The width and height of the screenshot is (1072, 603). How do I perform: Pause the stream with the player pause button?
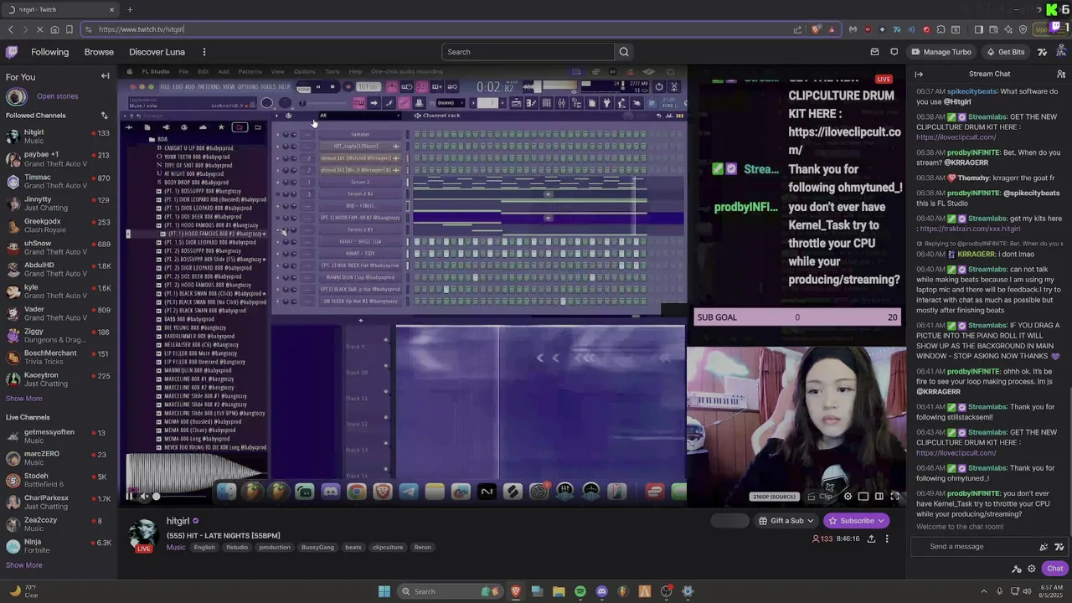click(130, 496)
